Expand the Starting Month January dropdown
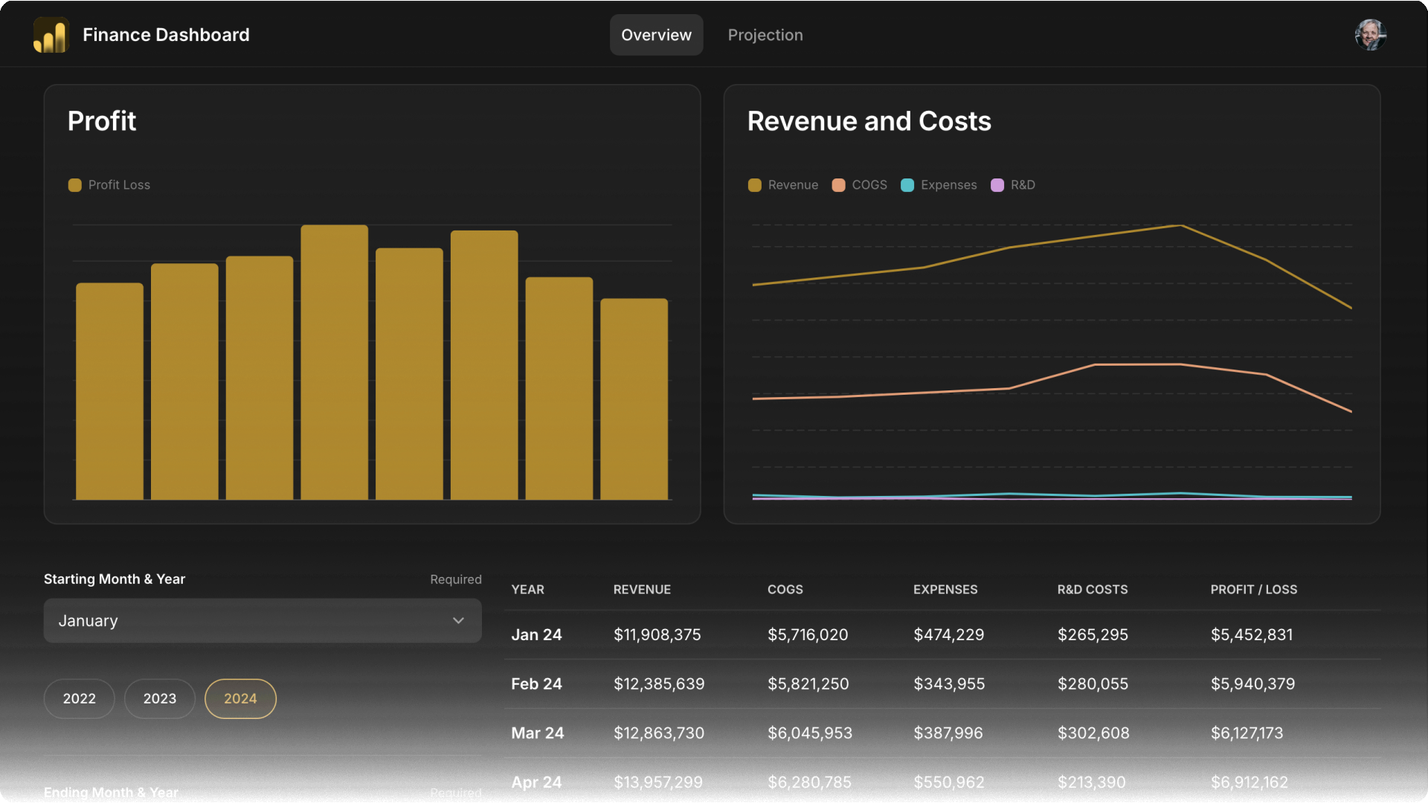This screenshot has height=803, width=1428. coord(263,621)
